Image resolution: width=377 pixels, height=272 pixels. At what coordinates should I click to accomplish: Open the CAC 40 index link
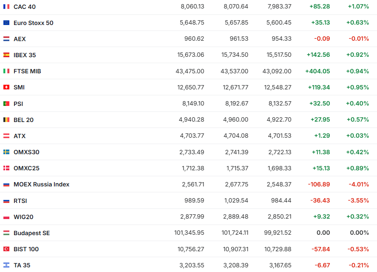[25, 6]
